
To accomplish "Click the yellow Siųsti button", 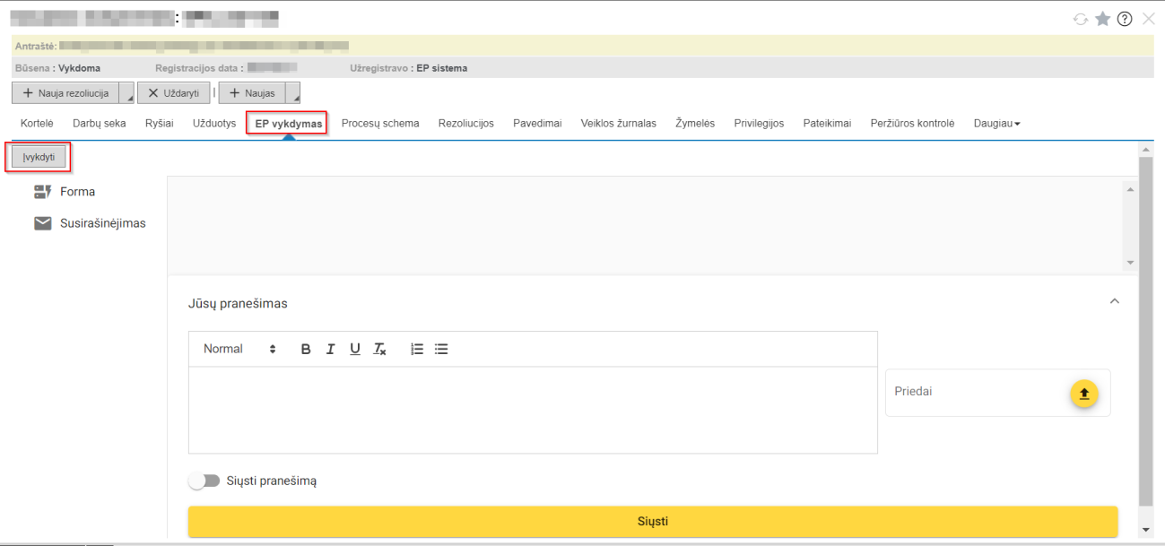I will click(653, 521).
